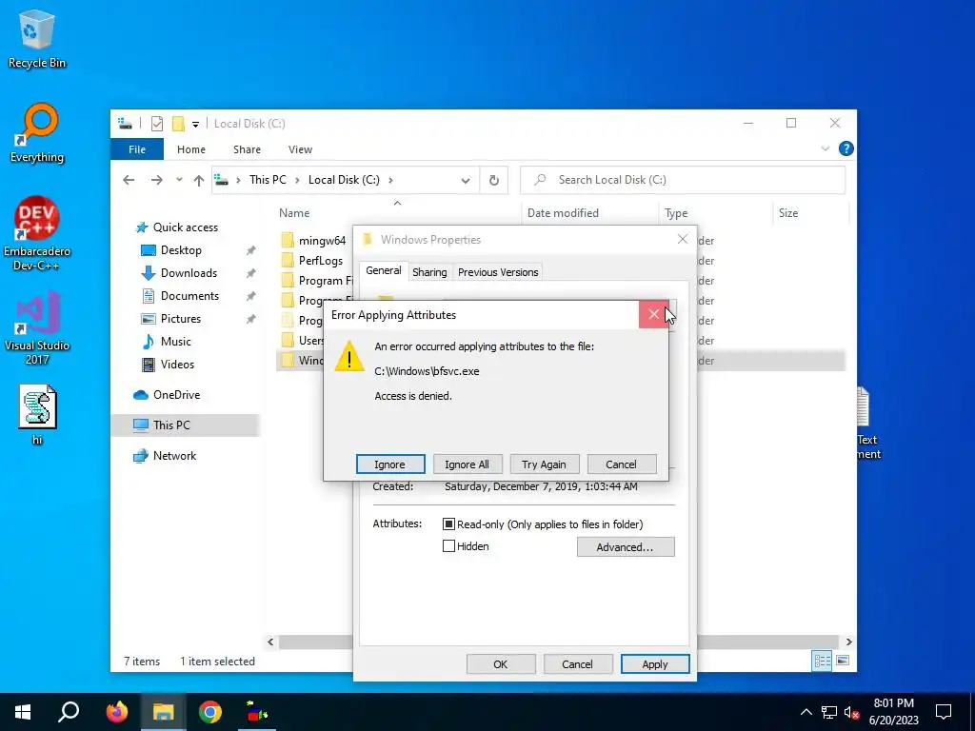Click the taskbar clock showing 8:01 PM
Screen dimensions: 975x731
pyautogui.click(x=893, y=712)
